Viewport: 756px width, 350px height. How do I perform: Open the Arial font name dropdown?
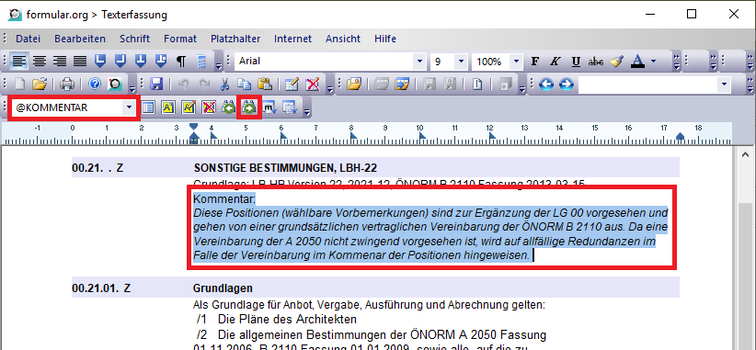(x=420, y=62)
